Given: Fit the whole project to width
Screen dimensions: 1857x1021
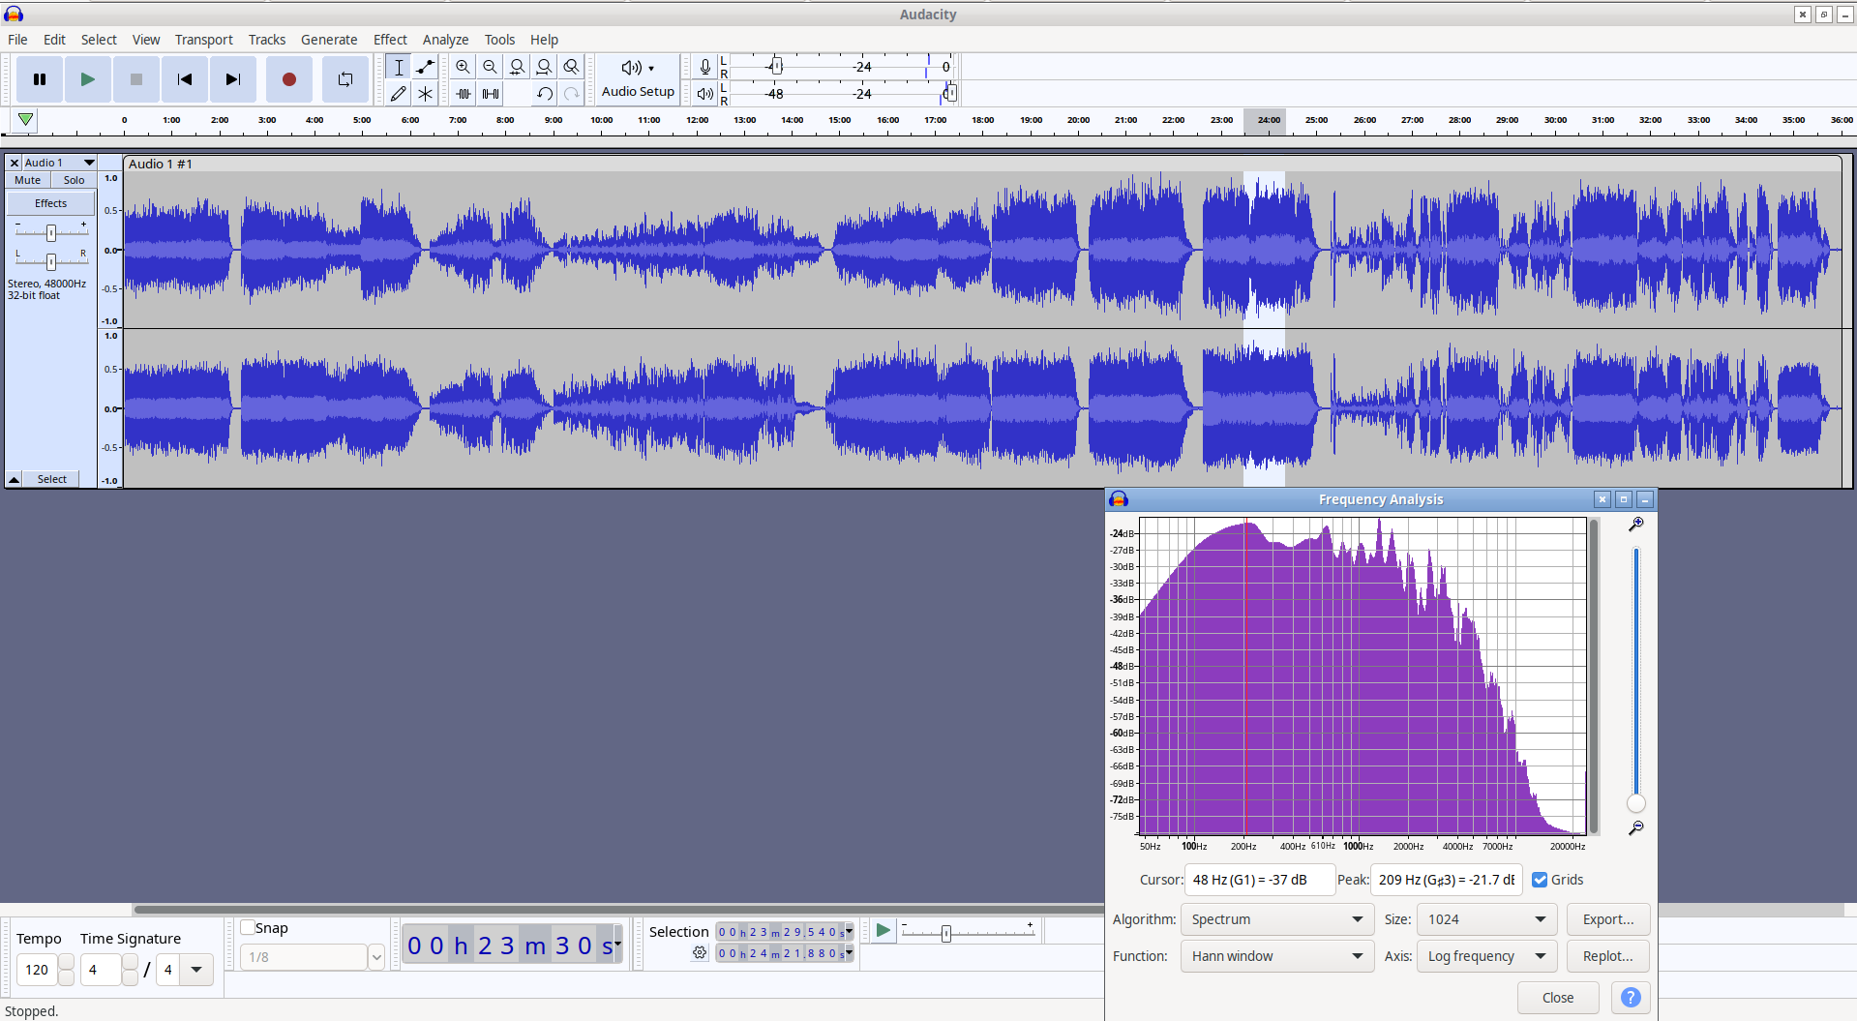Looking at the screenshot, I should click(545, 67).
